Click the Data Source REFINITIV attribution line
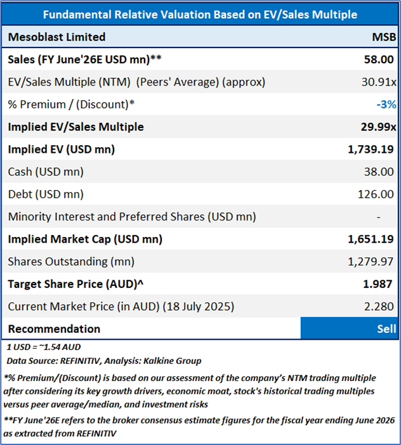401x445 pixels. click(x=104, y=361)
